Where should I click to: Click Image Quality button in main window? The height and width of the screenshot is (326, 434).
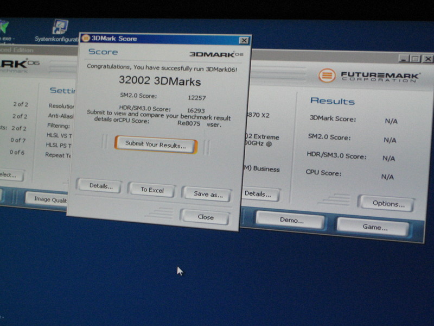point(47,199)
